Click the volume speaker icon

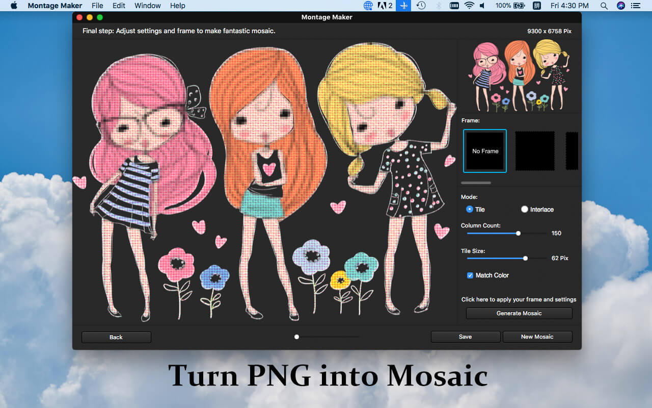click(x=482, y=6)
